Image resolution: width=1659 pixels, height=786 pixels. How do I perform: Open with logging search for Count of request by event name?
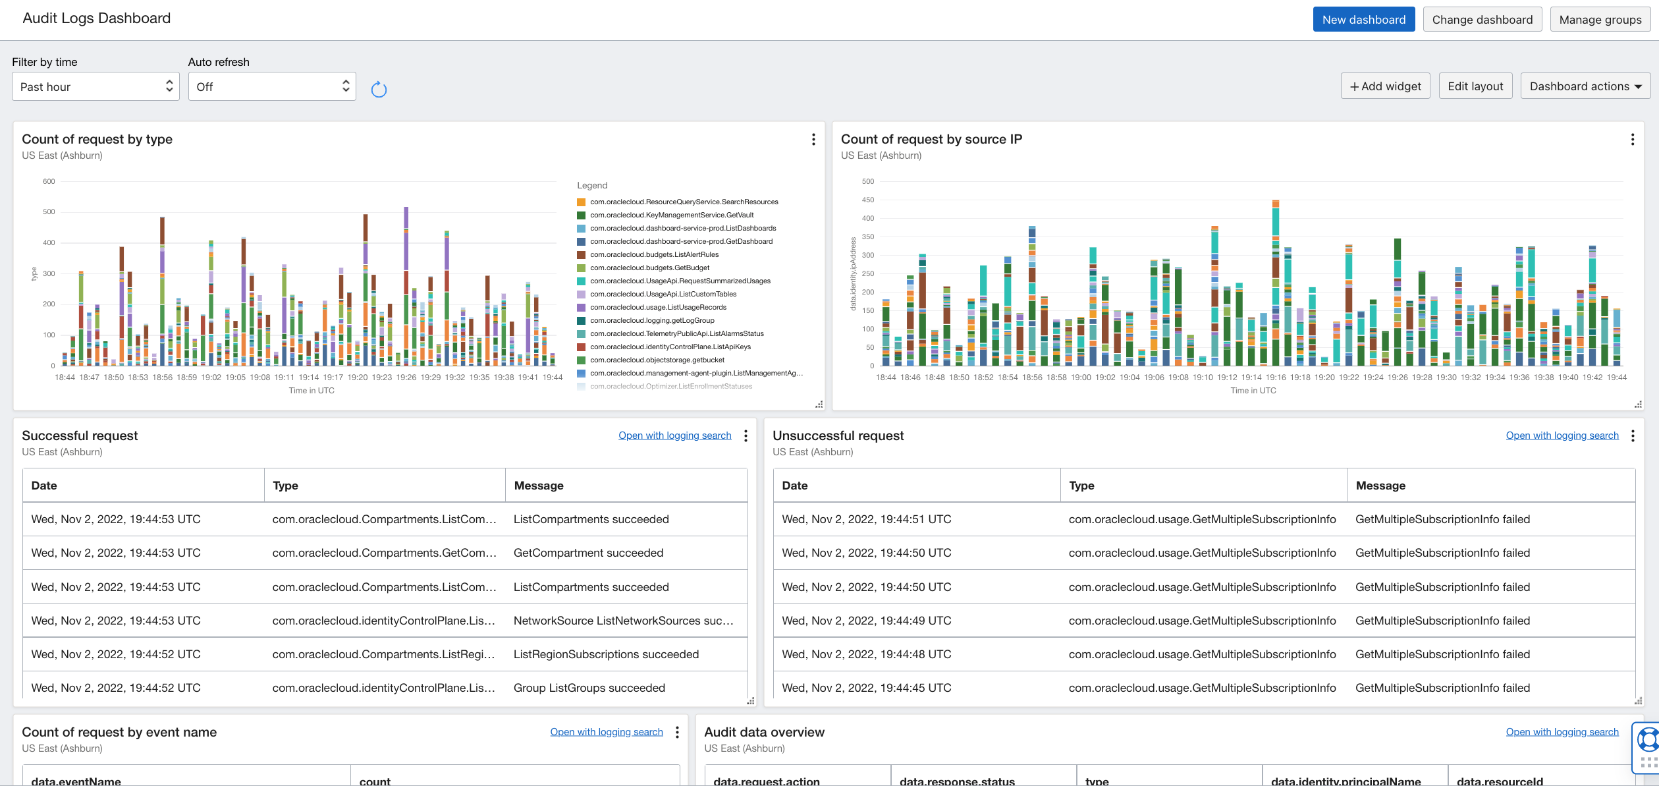coord(607,731)
